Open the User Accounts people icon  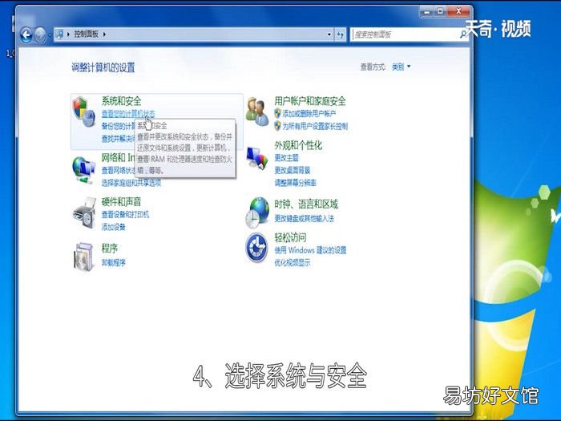[257, 111]
